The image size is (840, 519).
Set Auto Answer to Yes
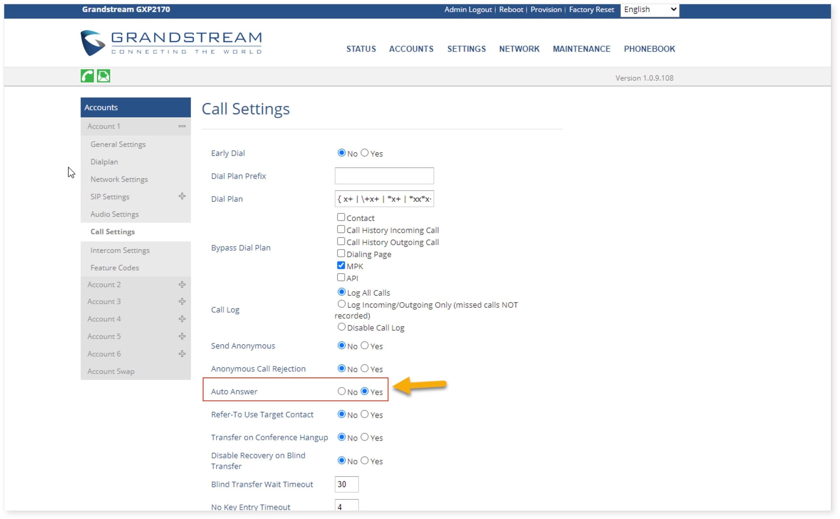coord(364,391)
